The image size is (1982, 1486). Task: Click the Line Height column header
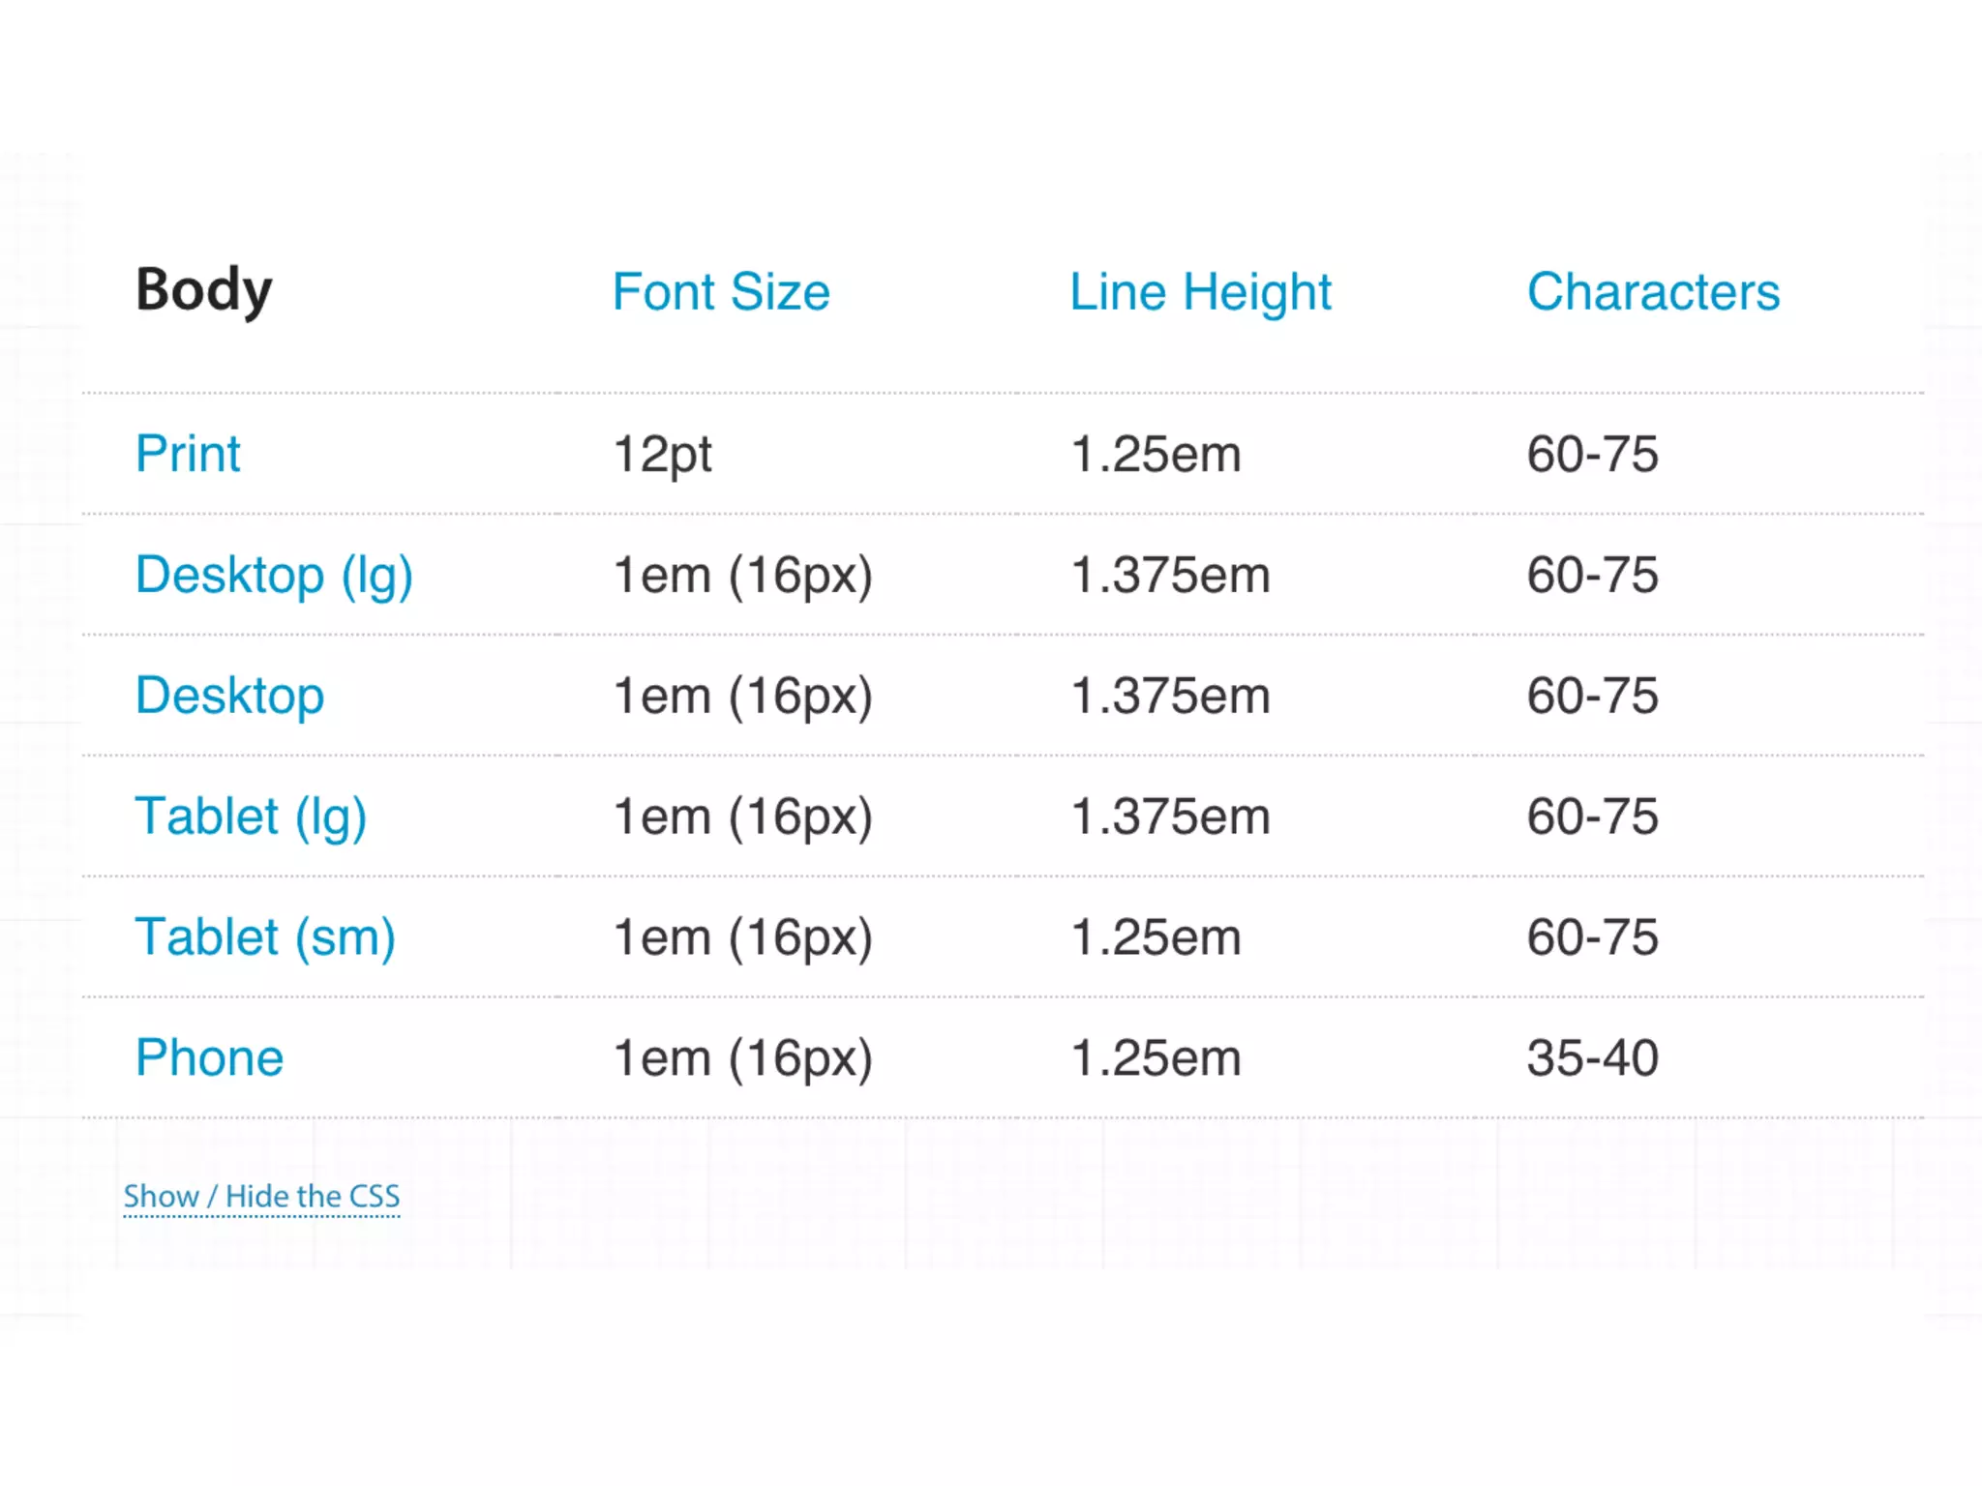point(1200,291)
